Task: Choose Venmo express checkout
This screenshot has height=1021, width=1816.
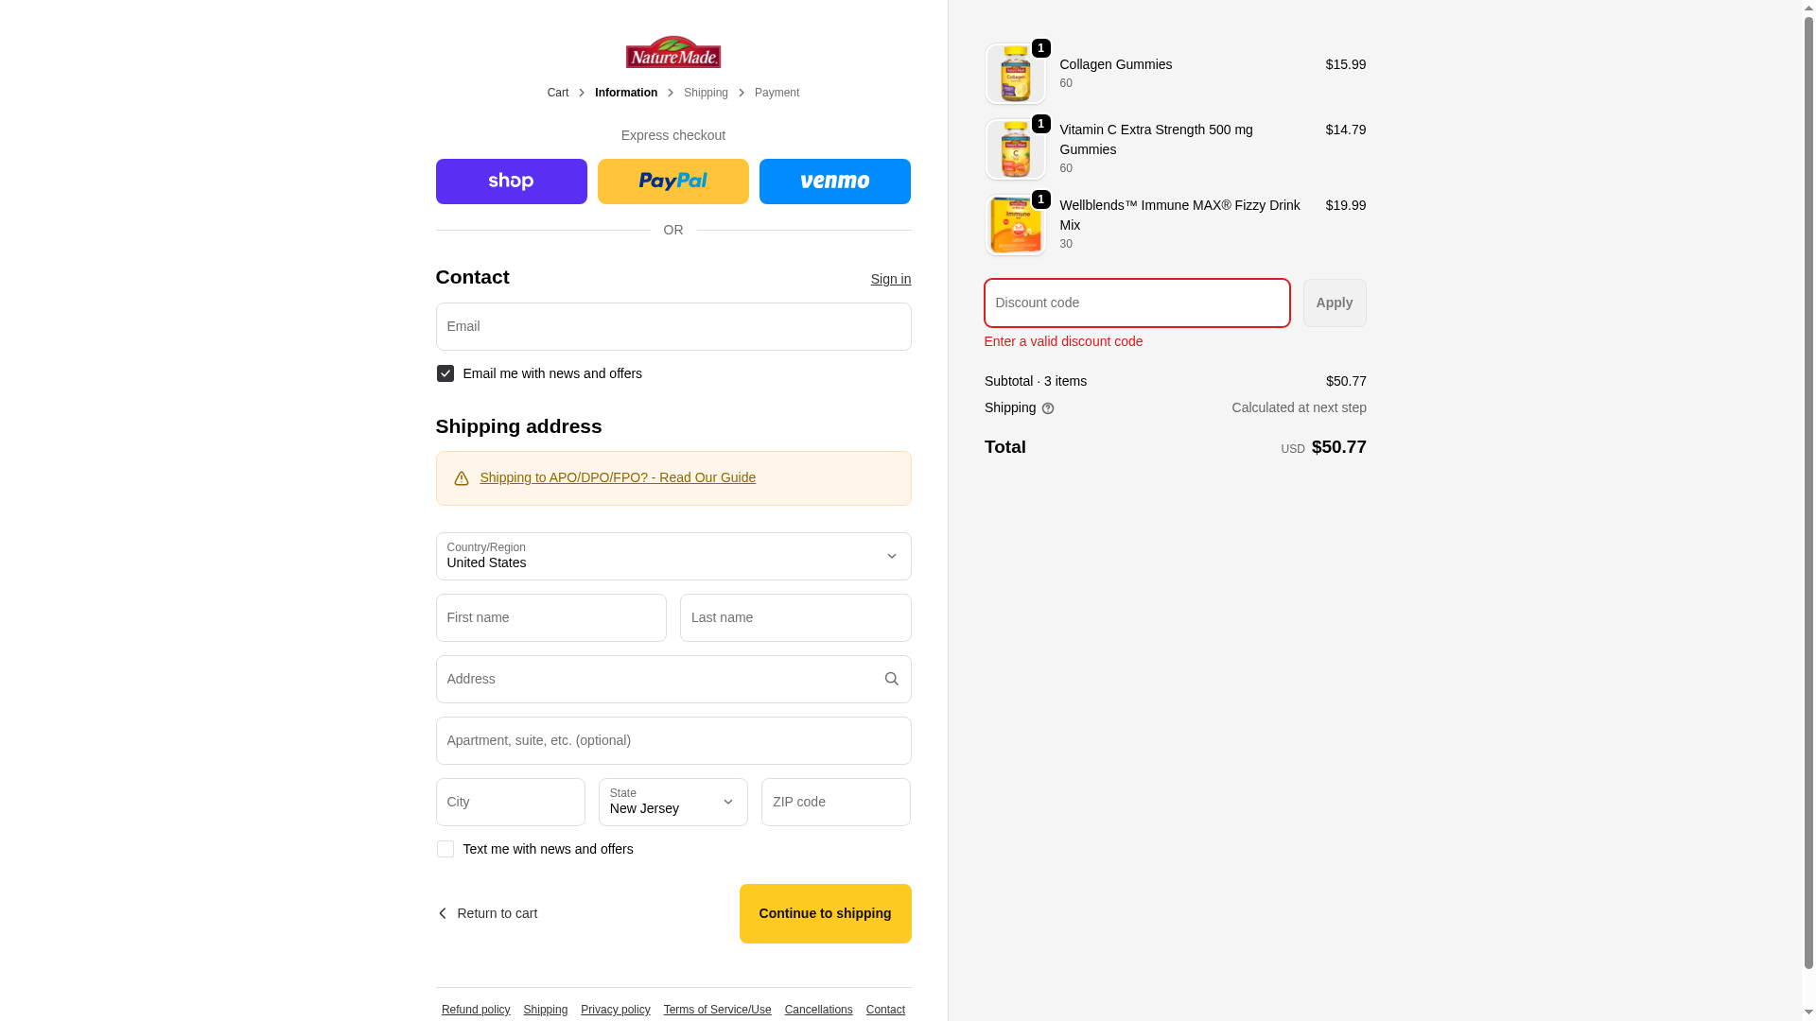Action: (834, 182)
